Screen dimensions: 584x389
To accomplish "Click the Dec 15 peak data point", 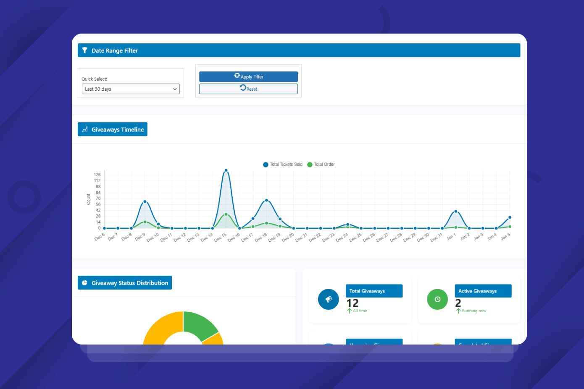I will pyautogui.click(x=226, y=170).
